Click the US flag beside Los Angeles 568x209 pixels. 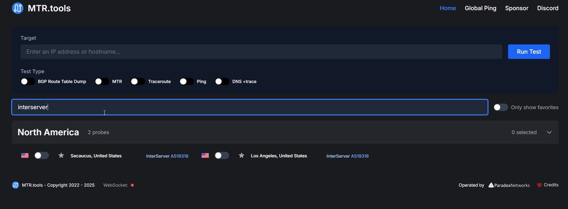tap(205, 156)
